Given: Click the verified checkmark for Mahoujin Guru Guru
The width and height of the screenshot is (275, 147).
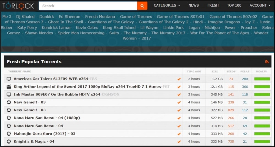Looking at the screenshot, I should (179, 134).
